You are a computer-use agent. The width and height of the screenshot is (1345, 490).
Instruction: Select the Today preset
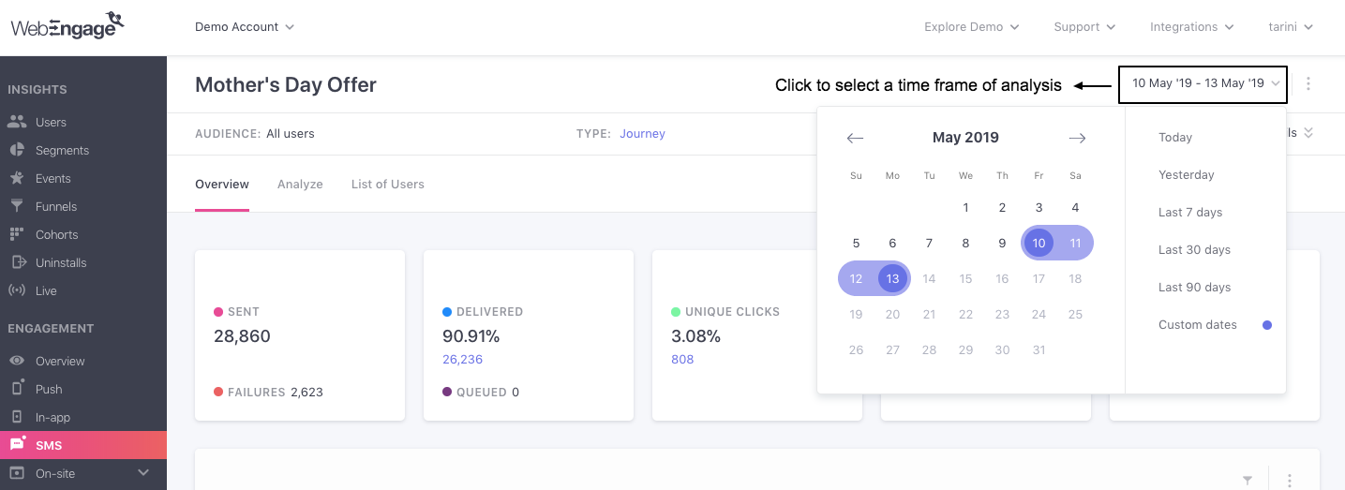[1175, 138]
